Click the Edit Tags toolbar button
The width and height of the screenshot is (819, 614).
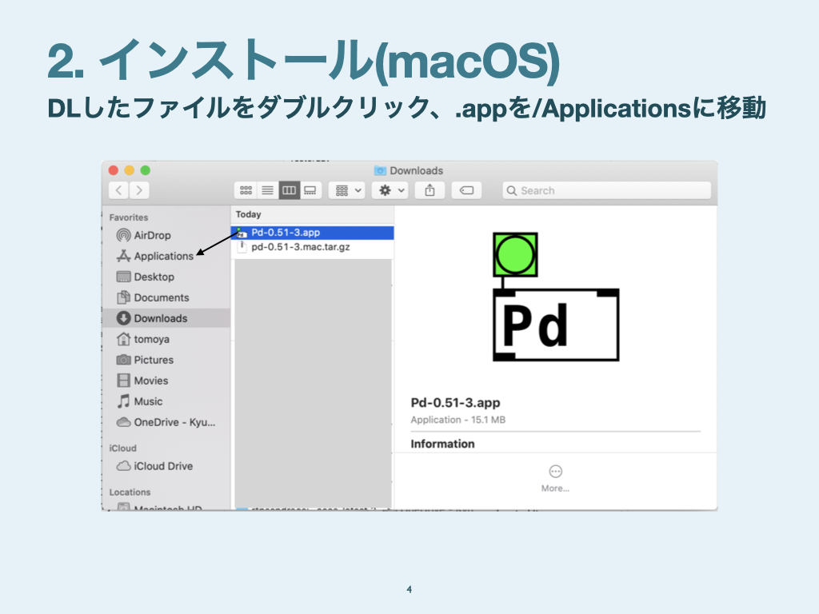[x=467, y=190]
